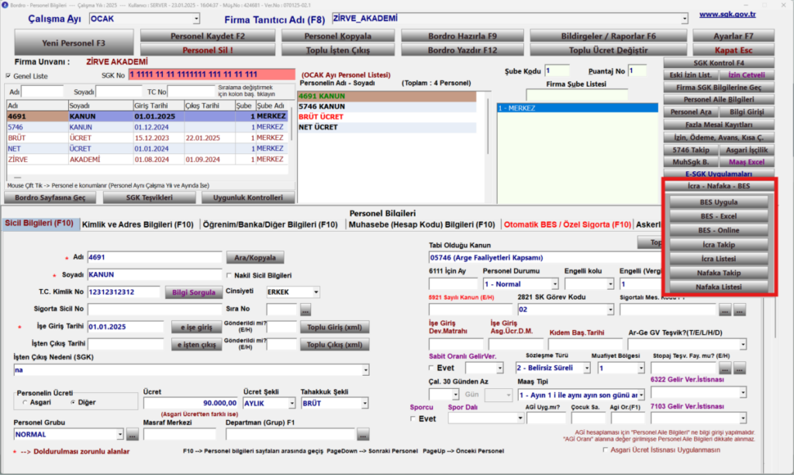Select the Asgari wage radio button
The width and height of the screenshot is (794, 475).
[25, 403]
